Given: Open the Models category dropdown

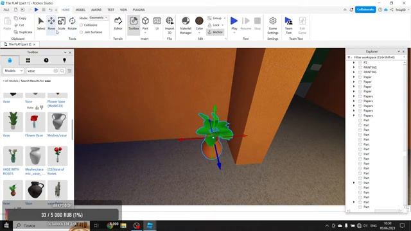Looking at the screenshot, I should [13, 71].
